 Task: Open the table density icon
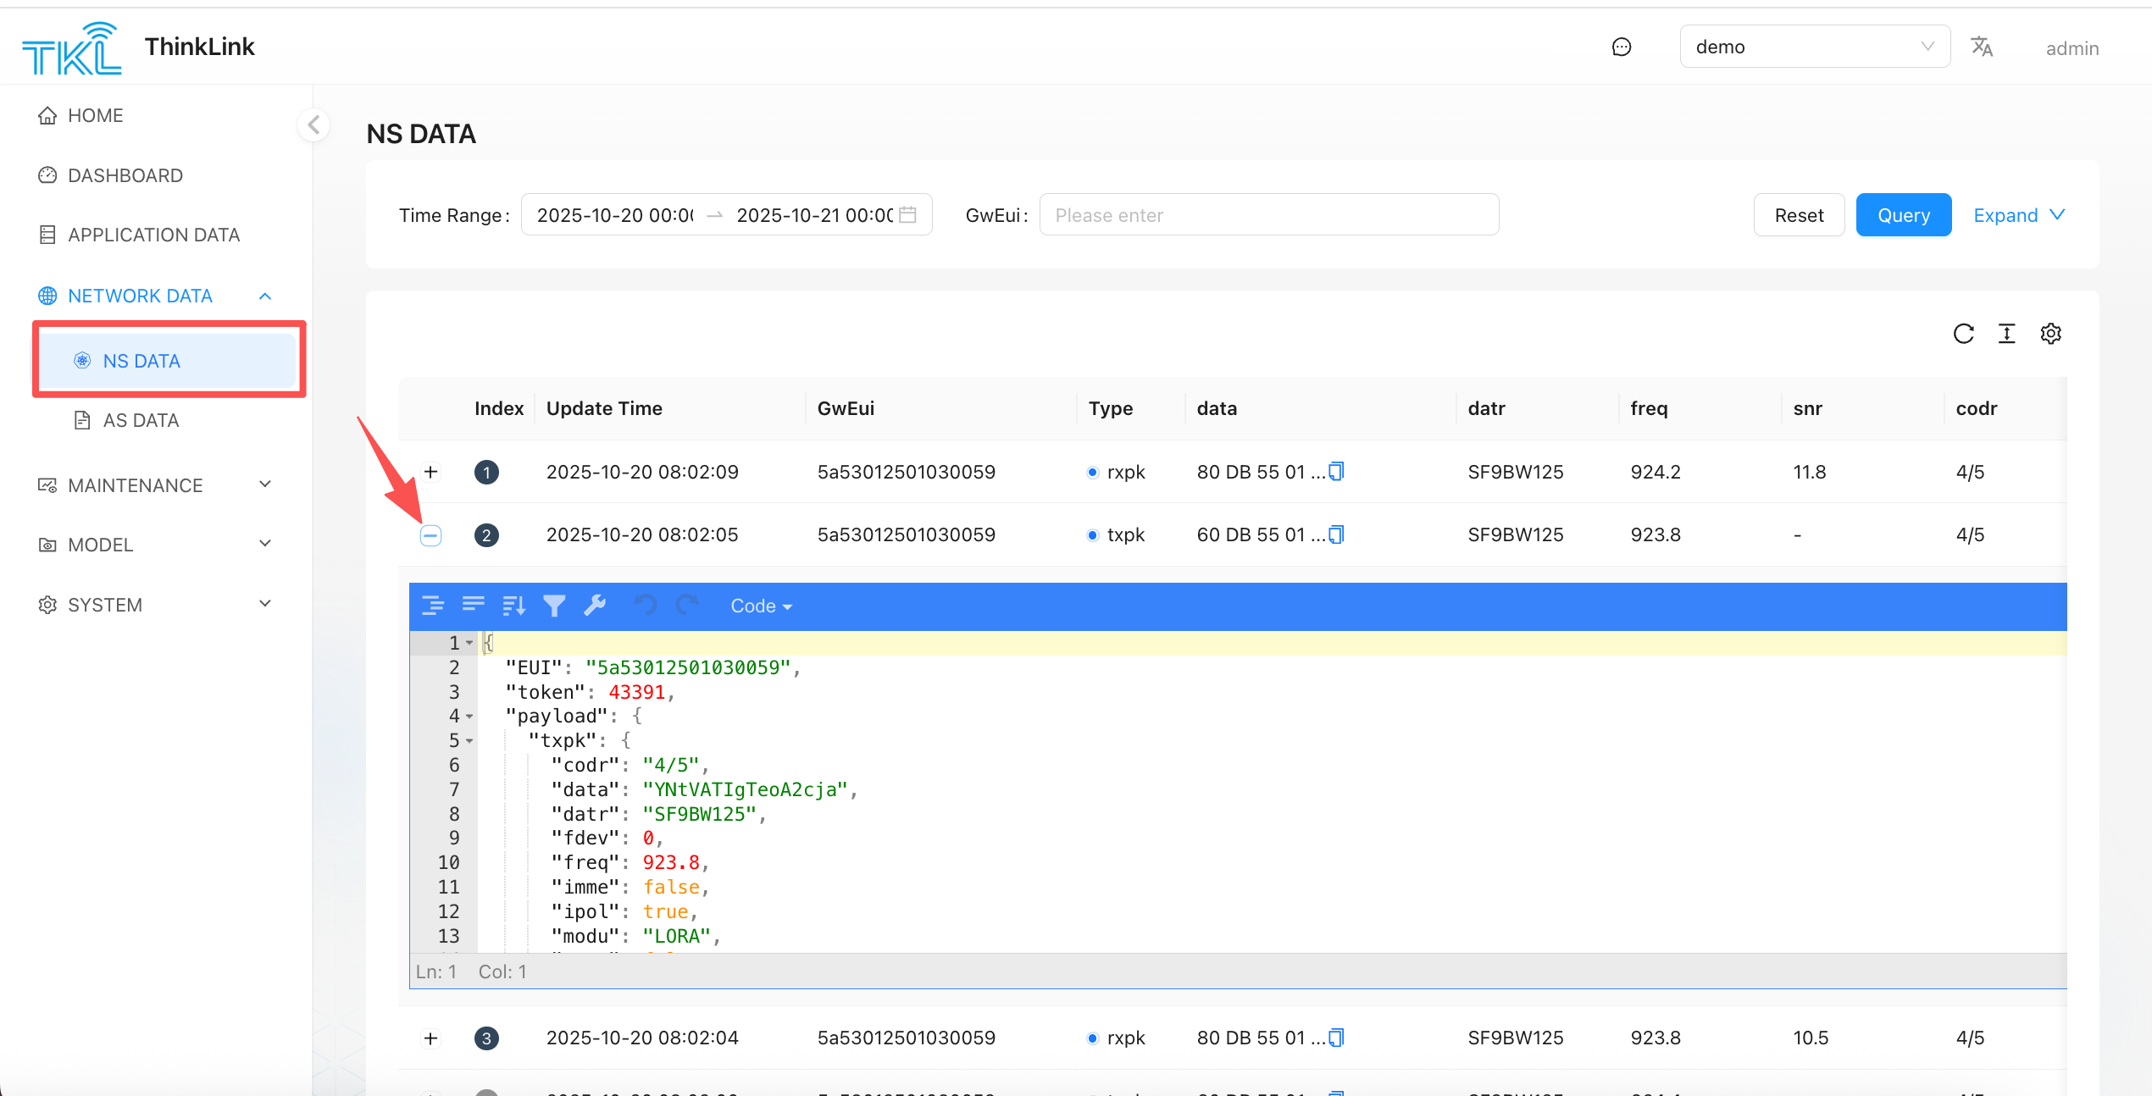coord(2006,334)
